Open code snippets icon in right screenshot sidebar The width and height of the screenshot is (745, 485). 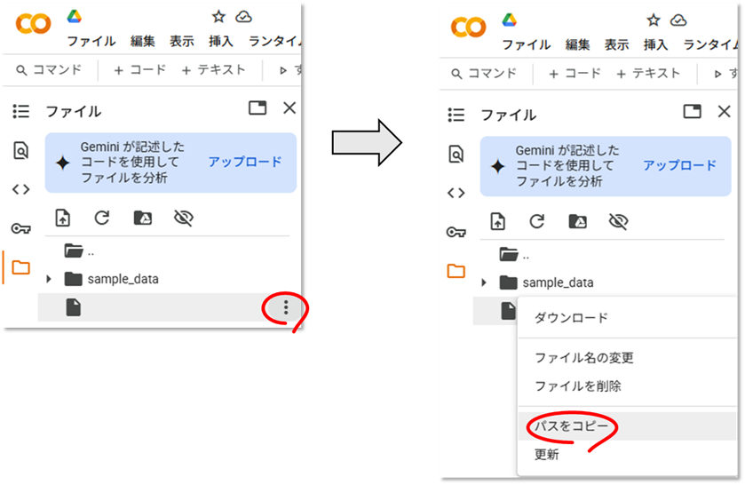[456, 193]
